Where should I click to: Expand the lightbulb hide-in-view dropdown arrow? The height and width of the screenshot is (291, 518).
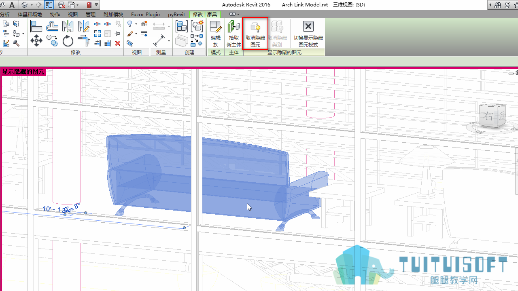coord(136,24)
